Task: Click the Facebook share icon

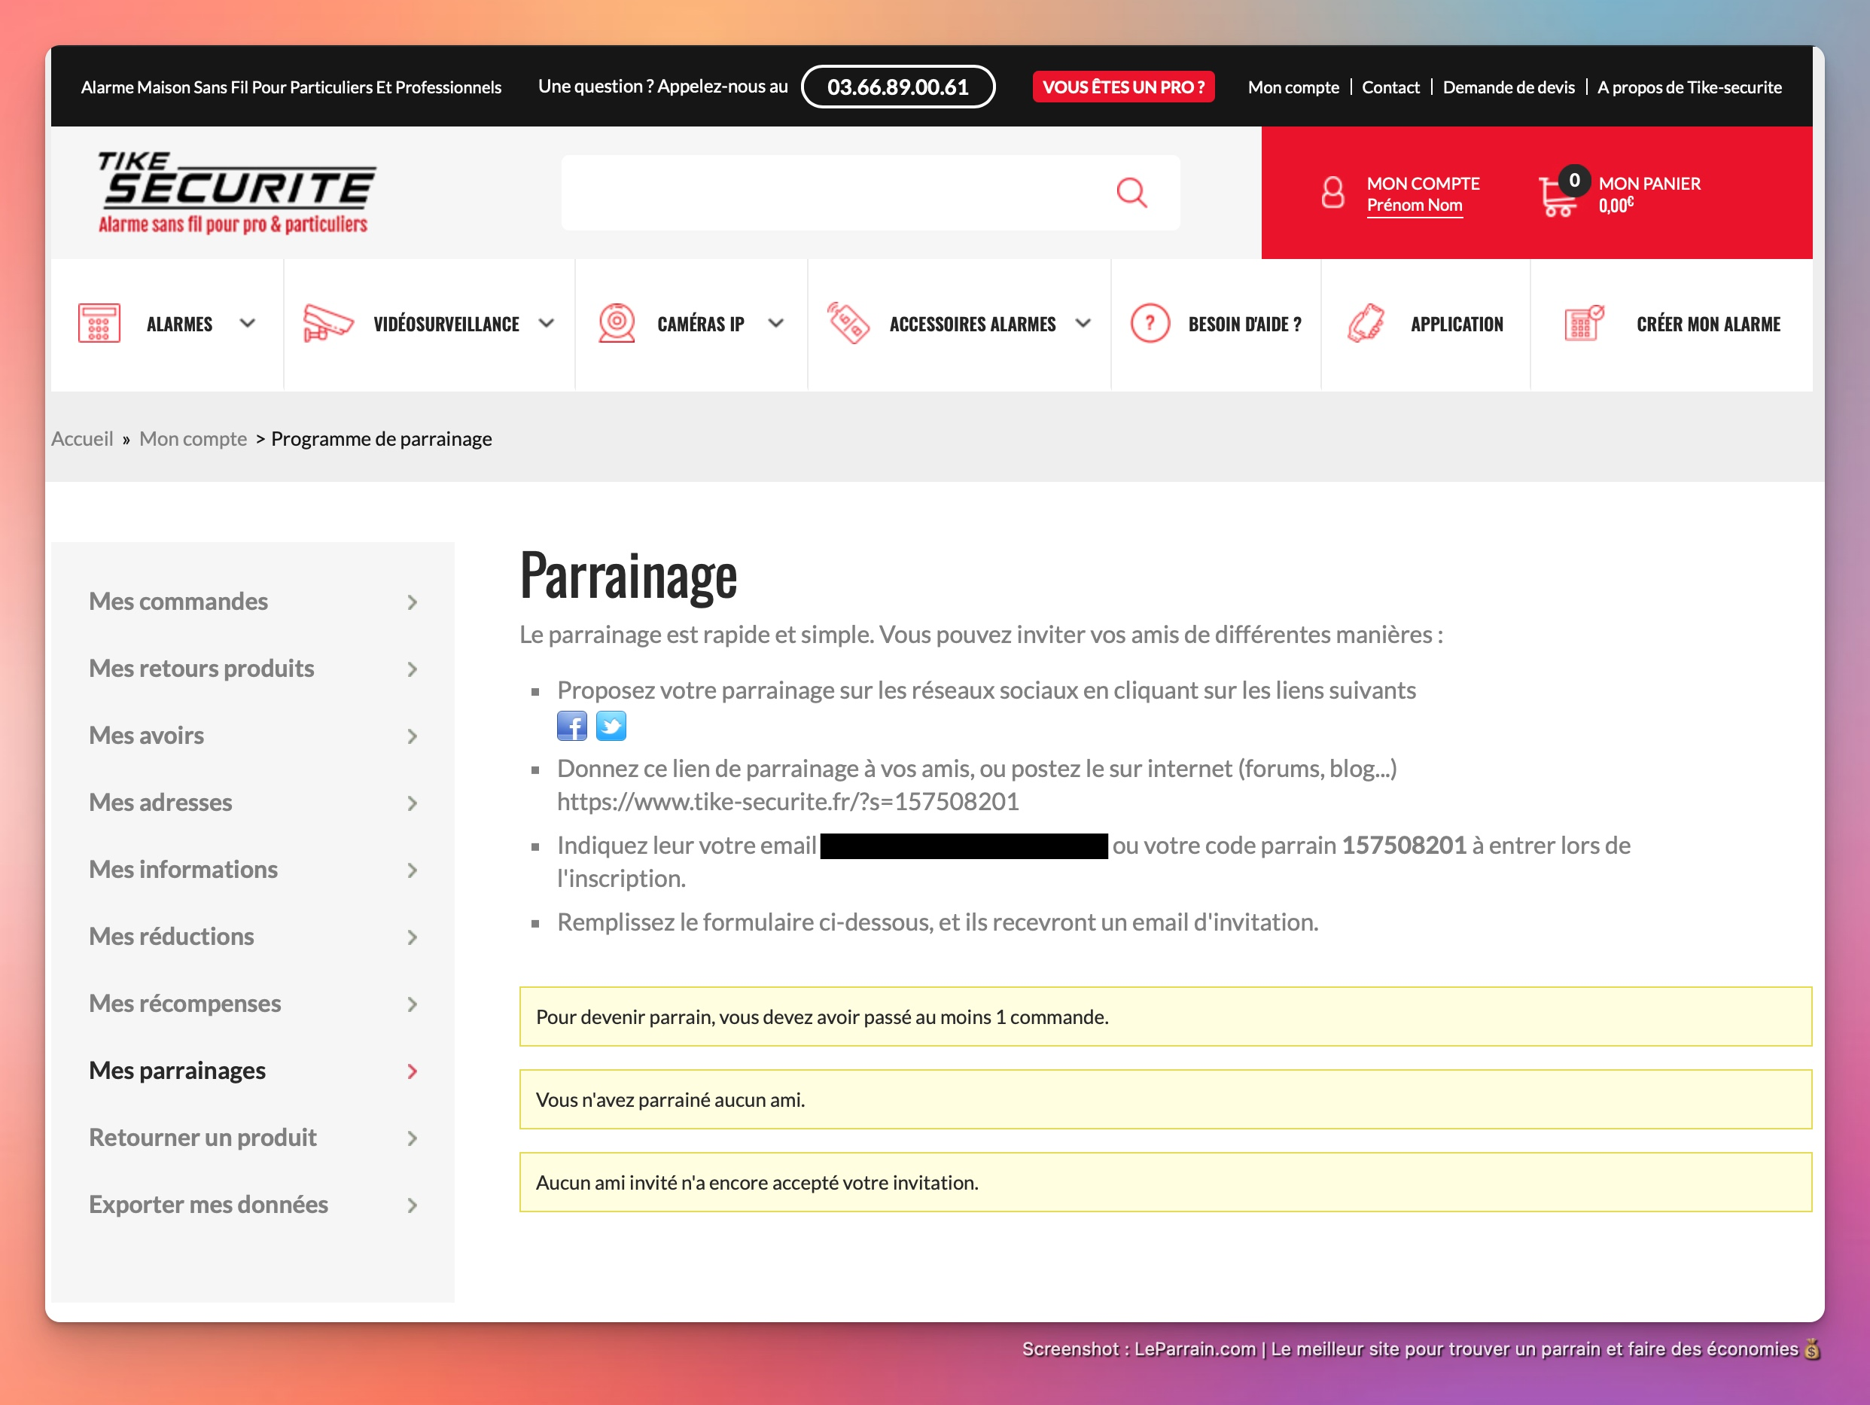Action: coord(571,726)
